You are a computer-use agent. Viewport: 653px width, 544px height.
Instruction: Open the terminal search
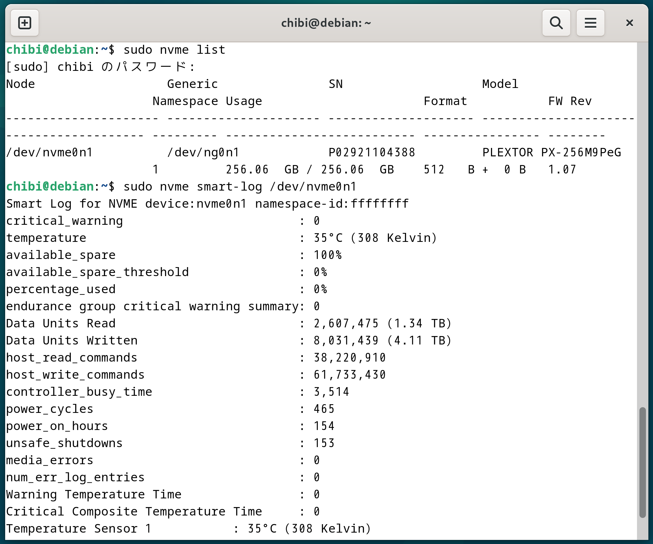click(556, 23)
